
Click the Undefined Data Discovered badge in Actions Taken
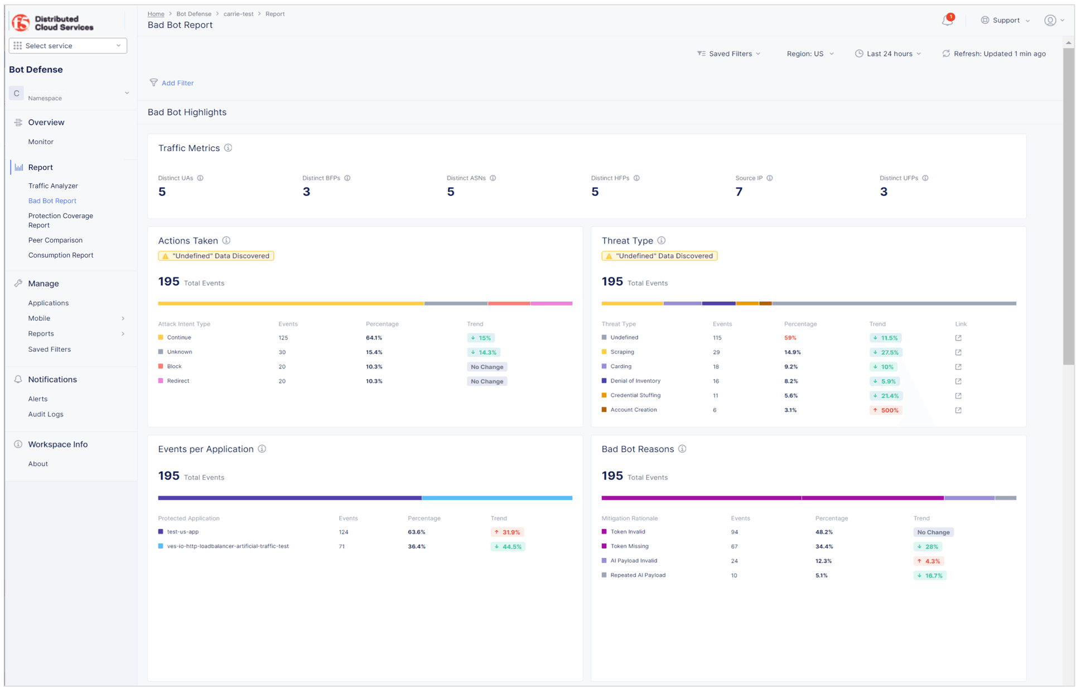[x=216, y=256]
